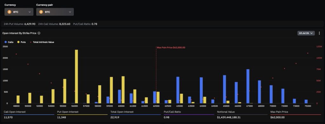Click the Max Pain Price $62,000.00 marker label
Screen dimensions: 325x124
click(x=171, y=47)
